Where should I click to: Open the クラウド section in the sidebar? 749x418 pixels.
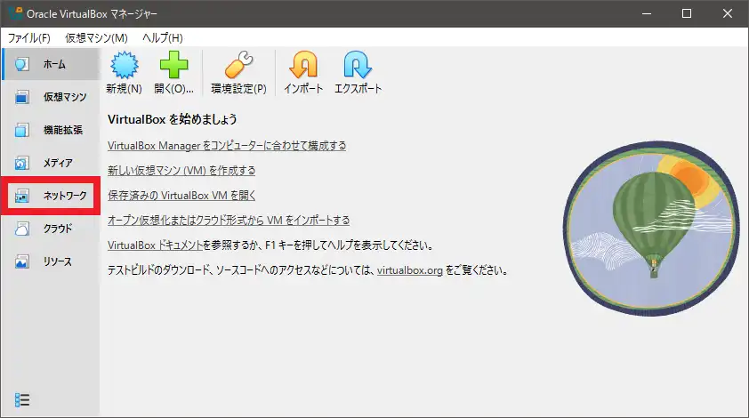coord(50,229)
